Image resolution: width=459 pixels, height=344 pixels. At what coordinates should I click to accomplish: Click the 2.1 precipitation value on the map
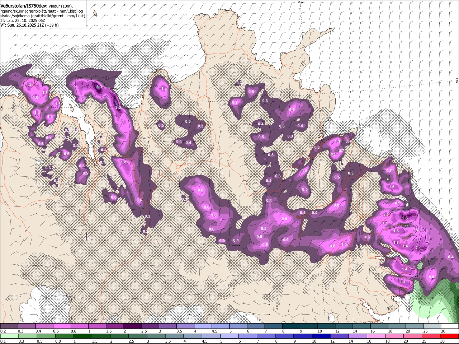[418, 248]
